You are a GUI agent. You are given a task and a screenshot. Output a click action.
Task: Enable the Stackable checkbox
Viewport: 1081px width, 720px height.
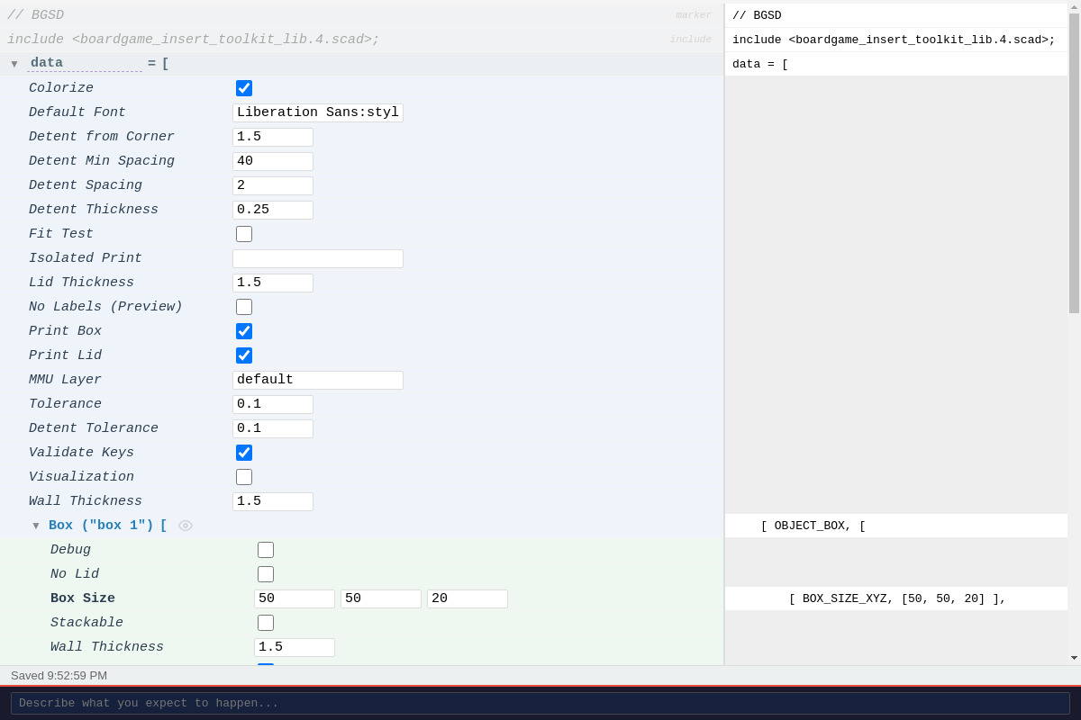point(266,623)
